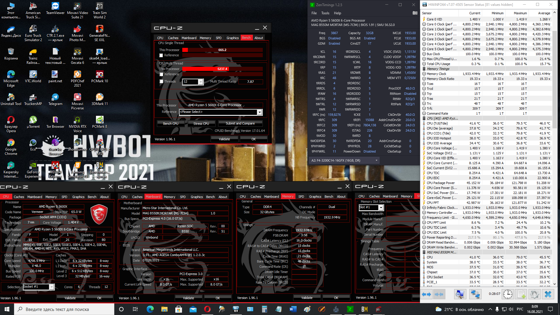Open Telegram desktop shortcut
This screenshot has width=560, height=315.
(x=55, y=99)
